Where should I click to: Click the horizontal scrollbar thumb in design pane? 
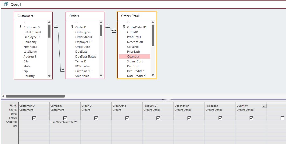(x=35, y=96)
